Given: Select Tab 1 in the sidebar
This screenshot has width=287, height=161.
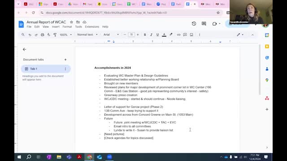Looking at the screenshot, I should point(46,69).
